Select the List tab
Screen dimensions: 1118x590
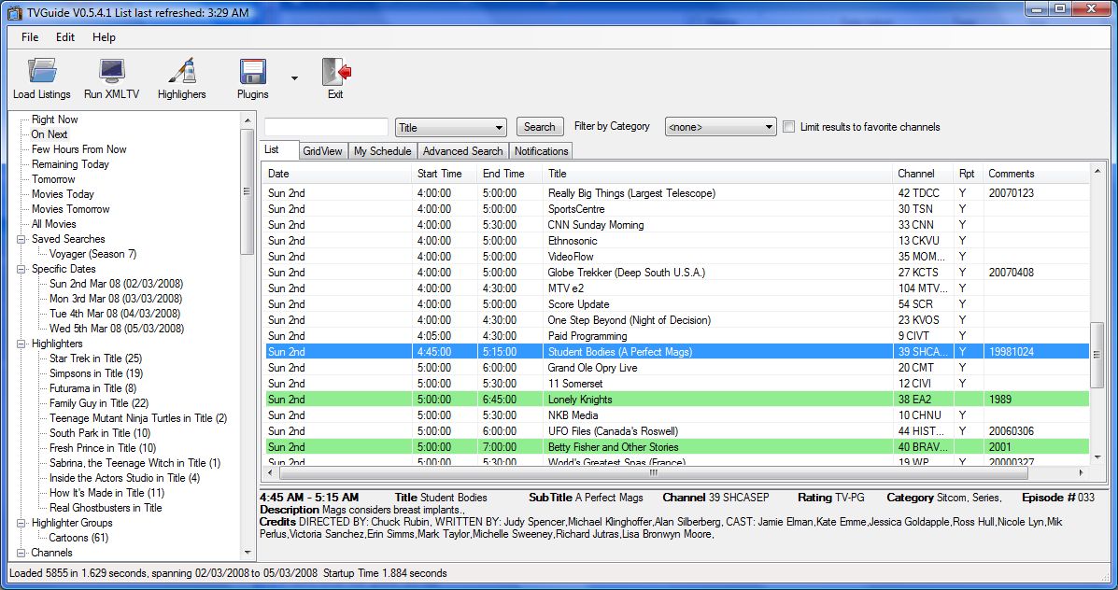pos(278,149)
